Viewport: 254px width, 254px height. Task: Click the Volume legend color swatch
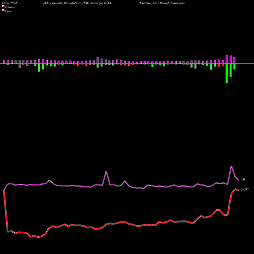coord(3,6)
